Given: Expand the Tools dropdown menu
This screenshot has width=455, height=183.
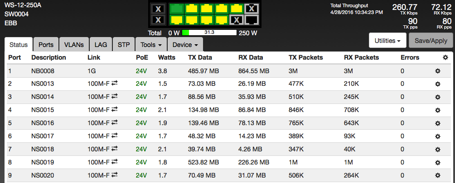Looking at the screenshot, I should (151, 45).
